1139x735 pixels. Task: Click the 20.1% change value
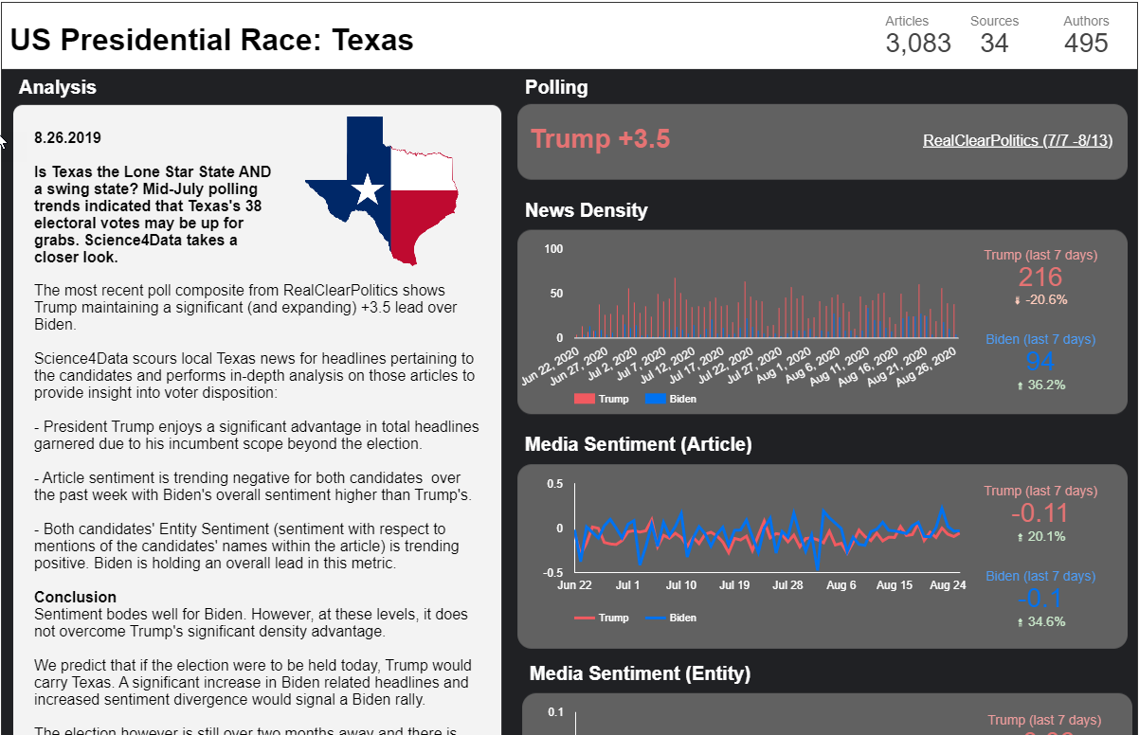tap(1047, 537)
